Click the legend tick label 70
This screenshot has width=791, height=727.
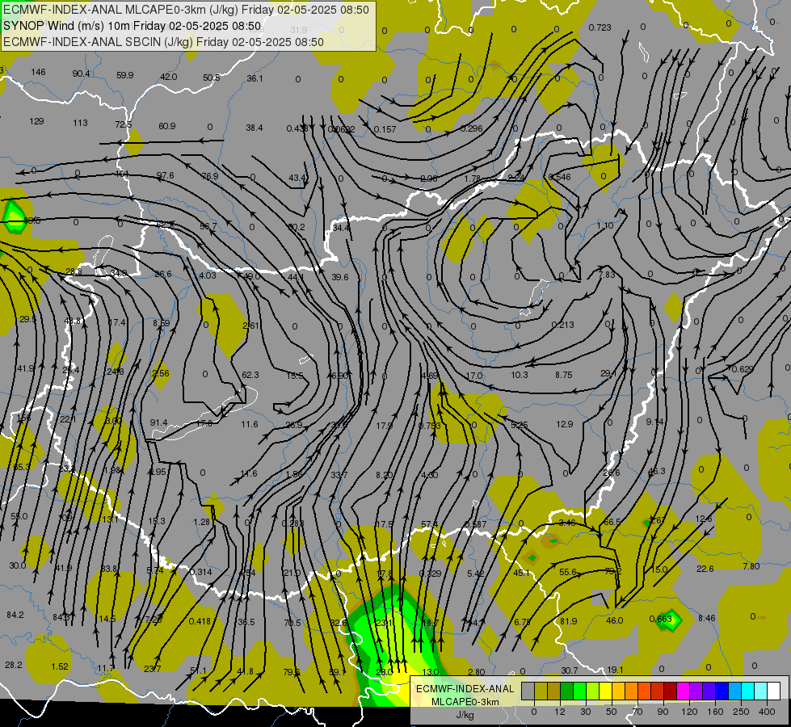[637, 712]
